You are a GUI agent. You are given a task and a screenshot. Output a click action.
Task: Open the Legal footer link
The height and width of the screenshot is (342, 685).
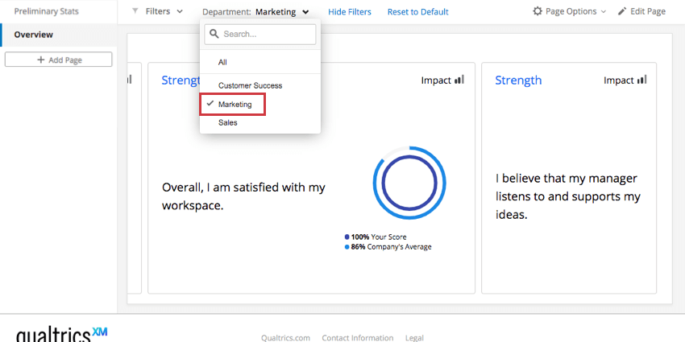tap(414, 338)
